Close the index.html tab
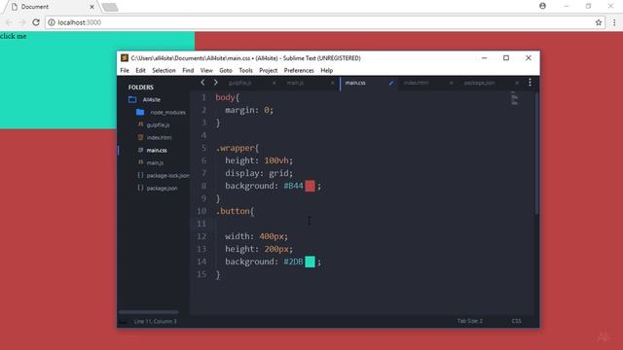 click(x=451, y=83)
